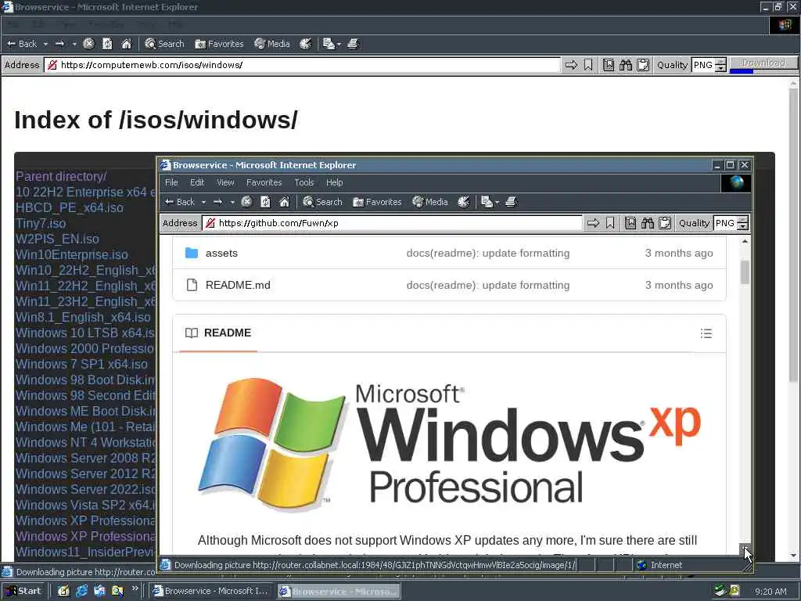Click scroll-up arrow in GitHub window
The width and height of the screenshot is (801, 601).
[x=745, y=241]
